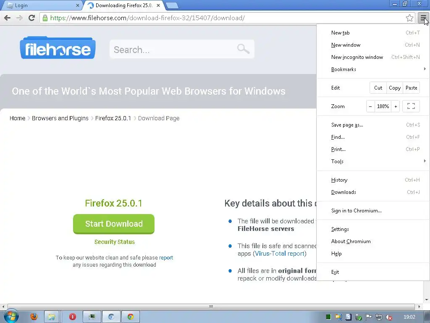Click Show desktop at the taskbar edge
This screenshot has width=430, height=323.
pyautogui.click(x=427, y=317)
